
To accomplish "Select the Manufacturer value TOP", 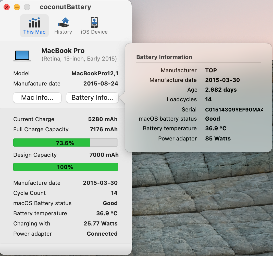I will pos(211,70).
